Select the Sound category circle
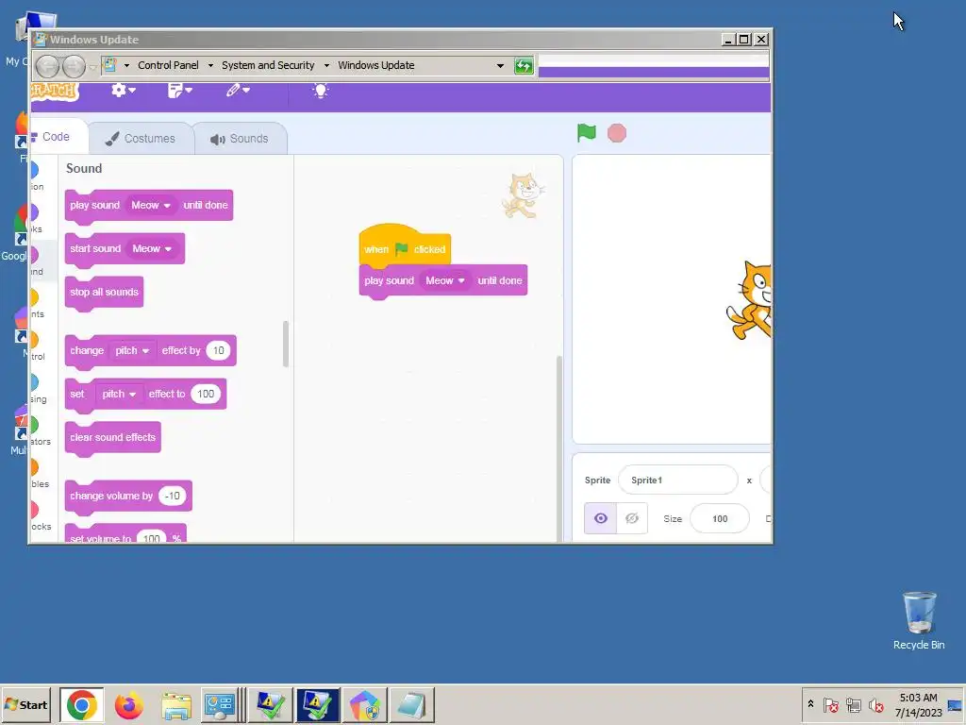This screenshot has height=725, width=966. click(x=34, y=255)
